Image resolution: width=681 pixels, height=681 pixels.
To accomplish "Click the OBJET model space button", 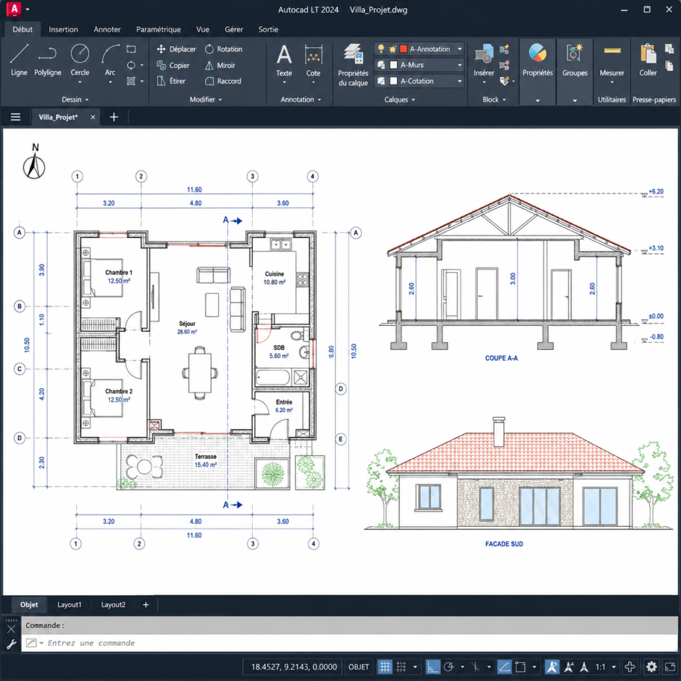I will [358, 666].
